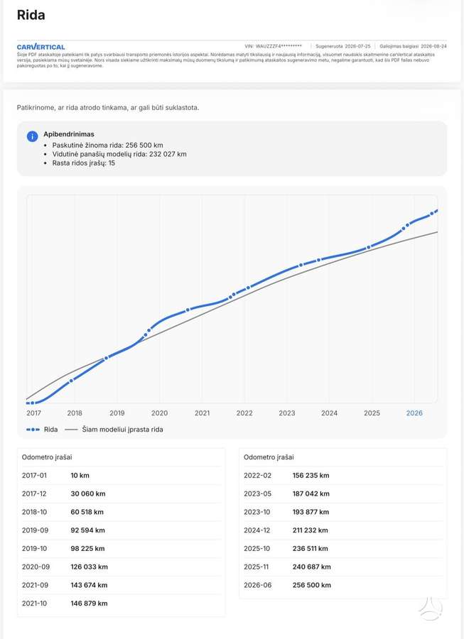Click the blue info icon beside Apibendrinimas
Image resolution: width=464 pixels, height=639 pixels.
point(32,136)
